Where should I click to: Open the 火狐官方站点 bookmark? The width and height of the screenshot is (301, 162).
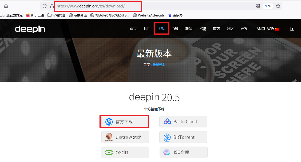coord(11,15)
